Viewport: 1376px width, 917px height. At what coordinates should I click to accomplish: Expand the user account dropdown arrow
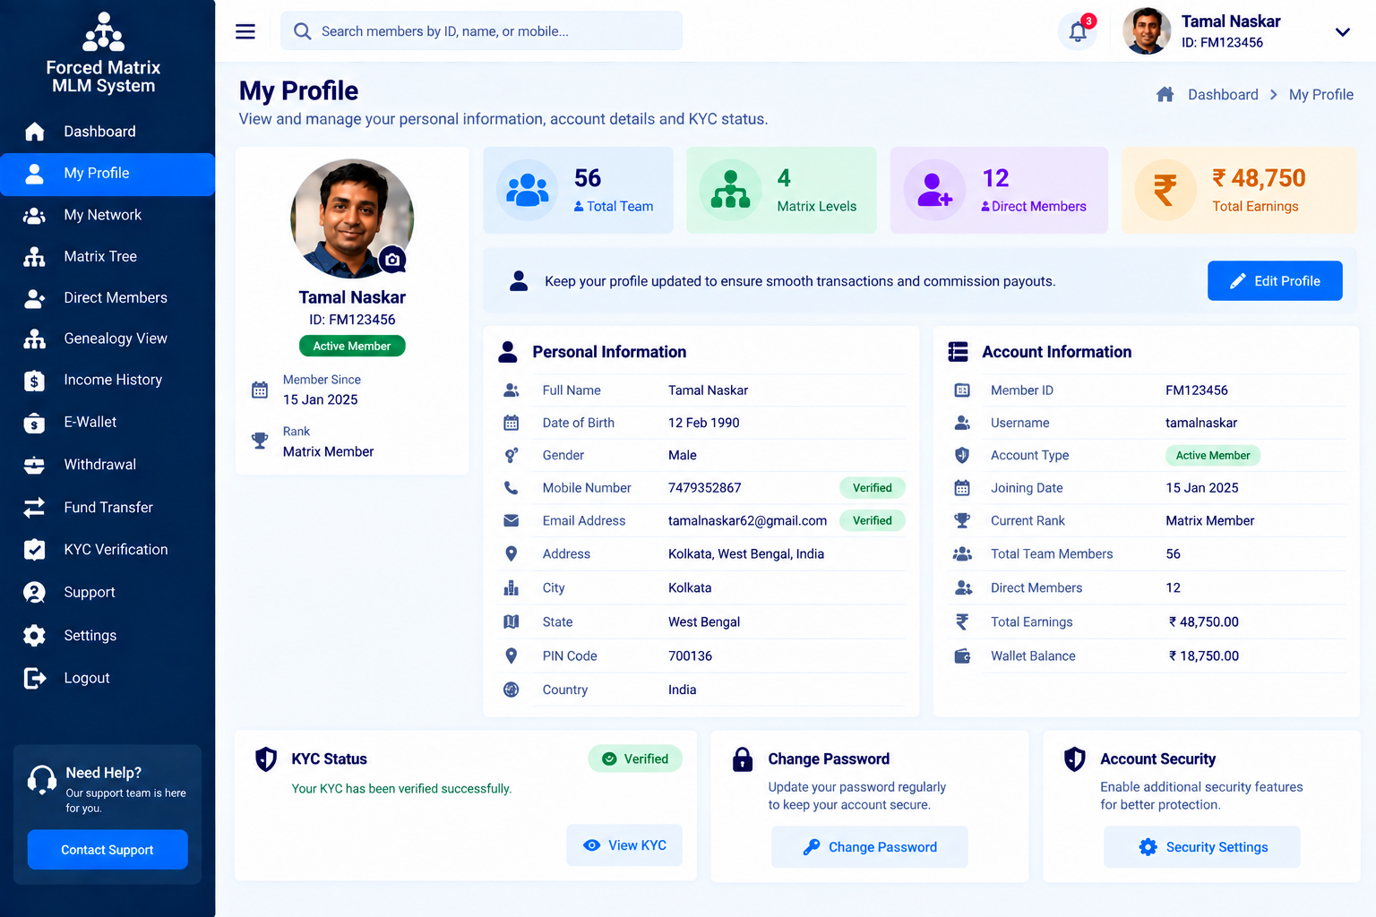(1342, 32)
